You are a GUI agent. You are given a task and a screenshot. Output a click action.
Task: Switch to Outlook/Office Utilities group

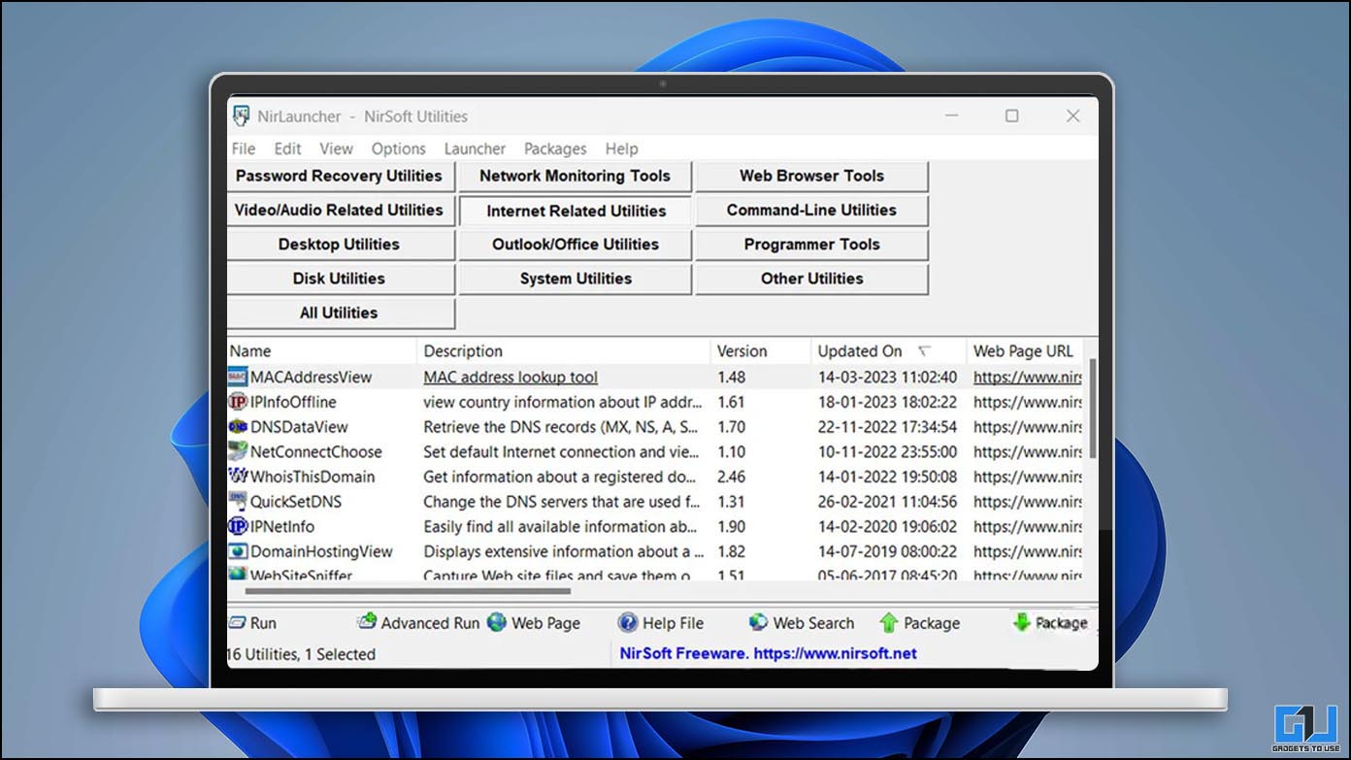click(x=575, y=244)
